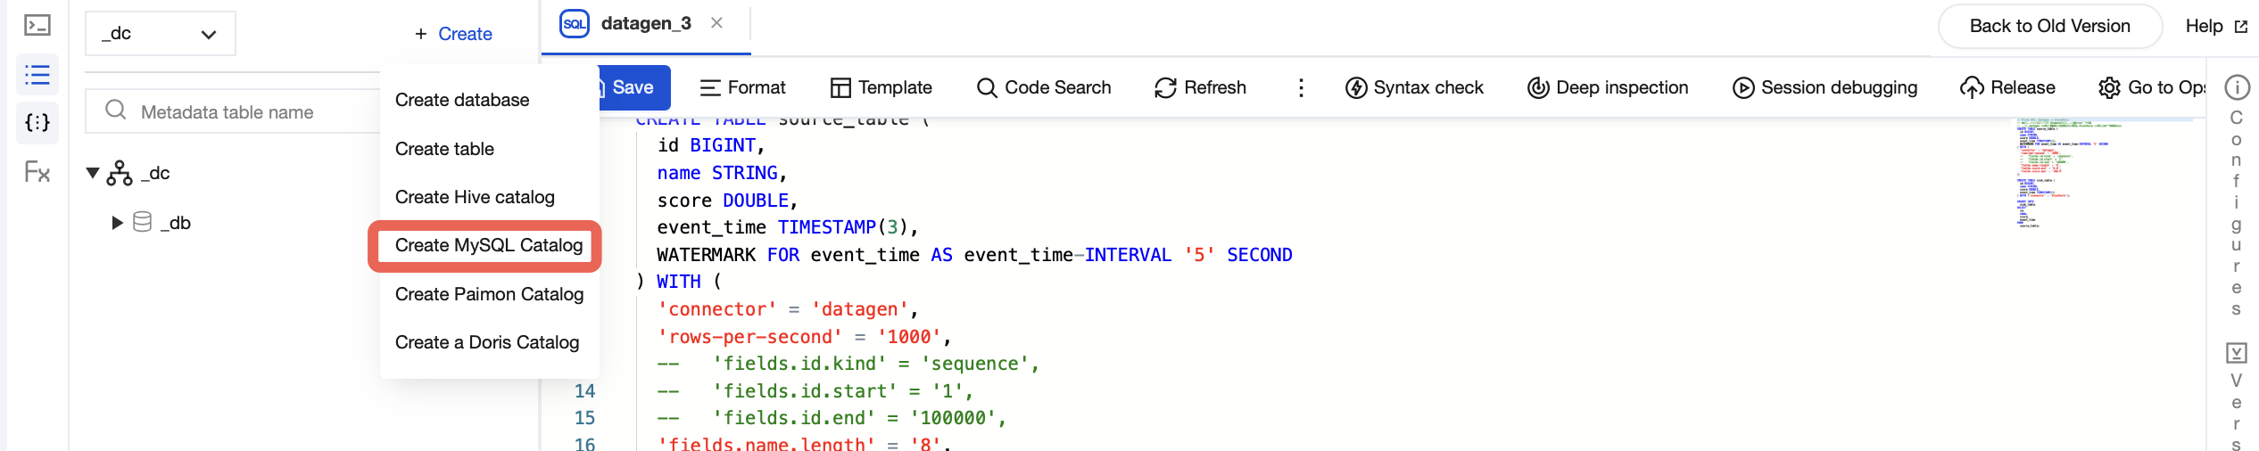Click the id BIGINT code line

pos(711,145)
